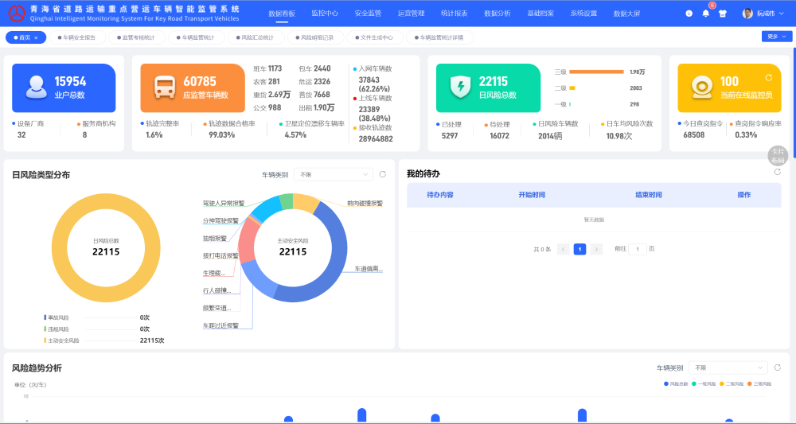
Task: Click the refresh icon on online monitors card
Action: point(768,78)
